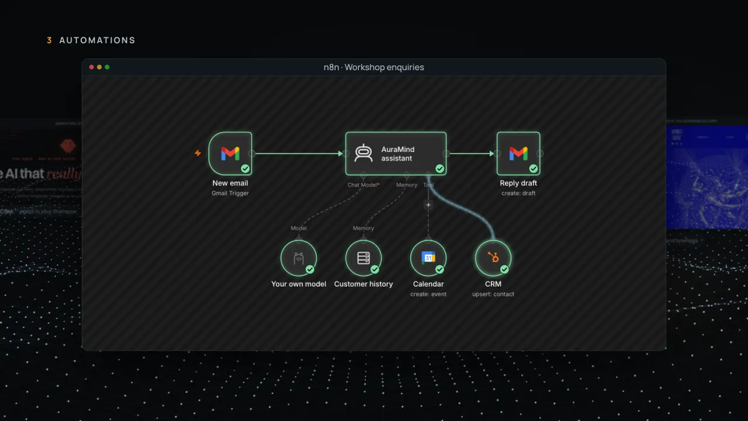Screen dimensions: 748x421
Task: Click the "Gmail Trigger" subtitle
Action: coord(230,193)
